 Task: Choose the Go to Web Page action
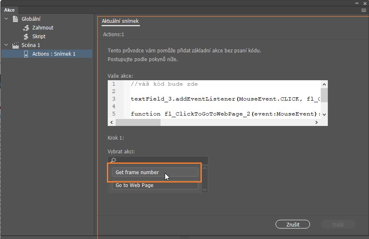tap(155, 185)
